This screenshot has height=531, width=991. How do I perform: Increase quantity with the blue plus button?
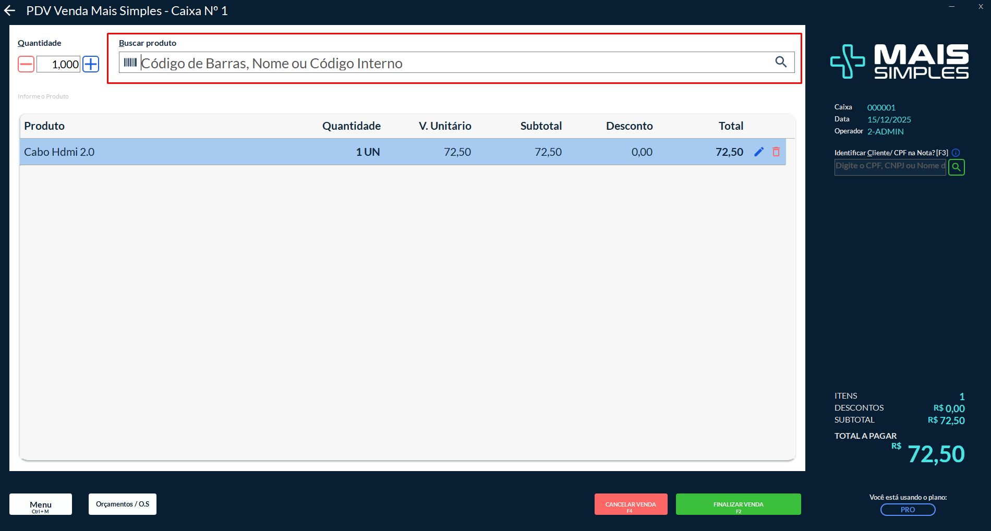[91, 64]
